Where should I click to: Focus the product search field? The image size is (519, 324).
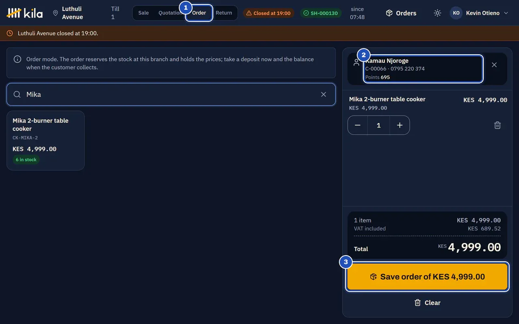[x=171, y=94]
